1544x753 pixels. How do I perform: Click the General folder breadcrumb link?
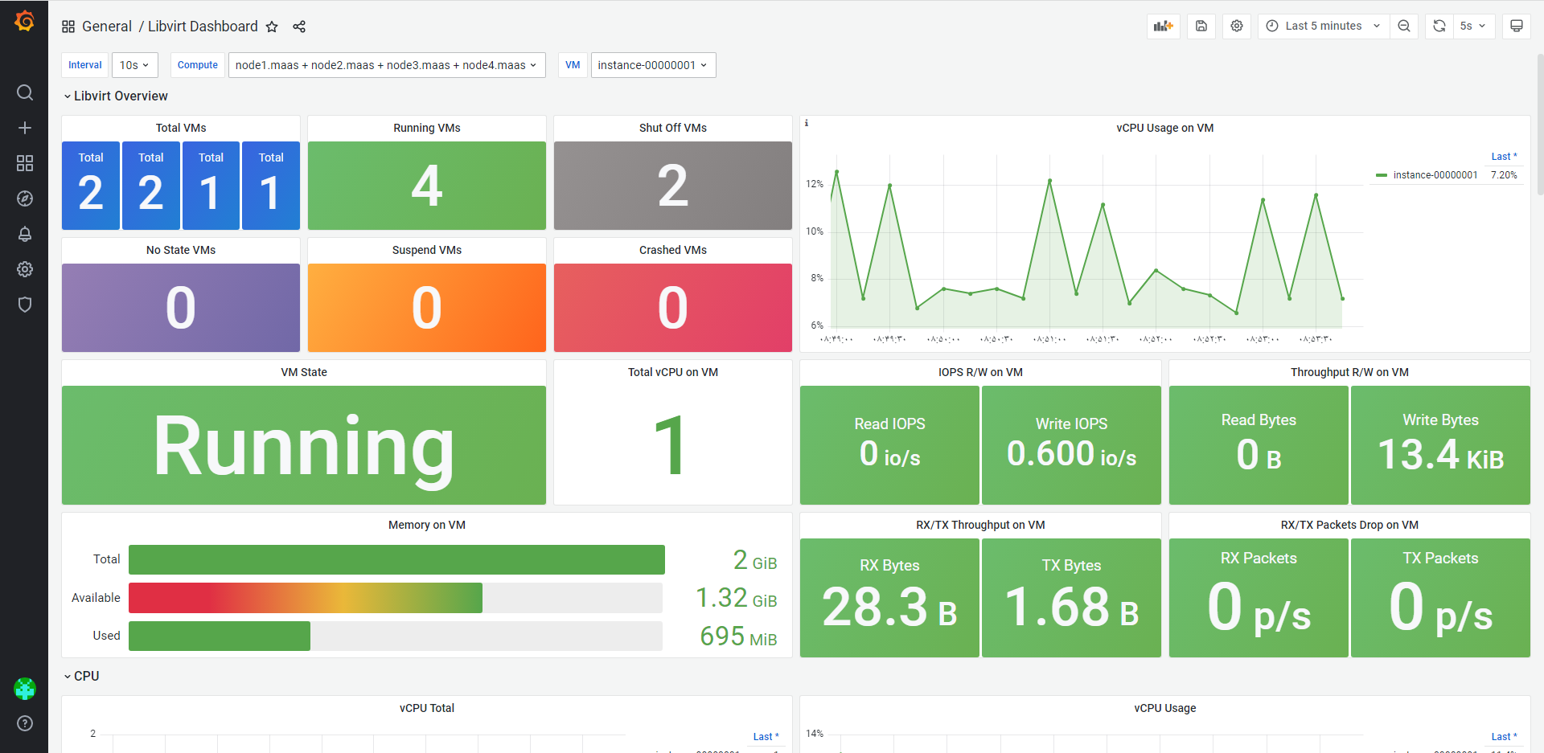107,27
